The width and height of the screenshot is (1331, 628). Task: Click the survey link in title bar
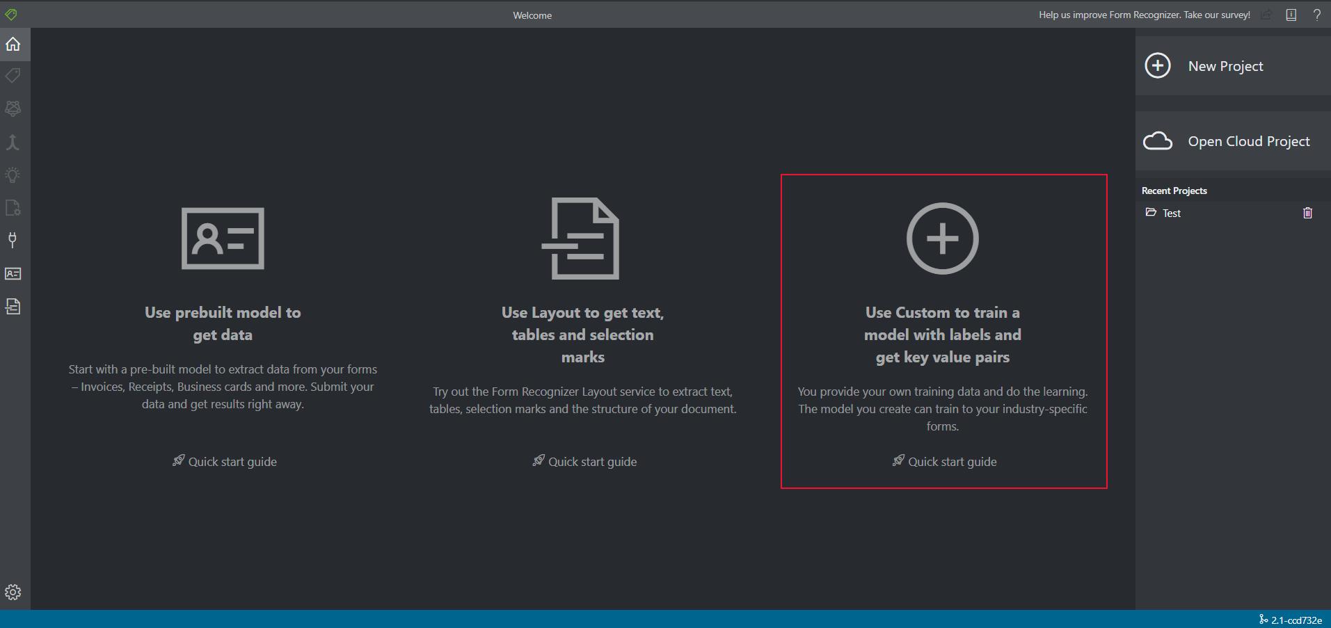click(x=1145, y=15)
